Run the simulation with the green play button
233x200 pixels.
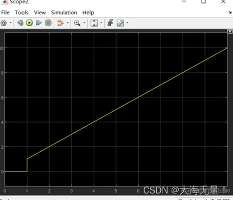(29, 22)
